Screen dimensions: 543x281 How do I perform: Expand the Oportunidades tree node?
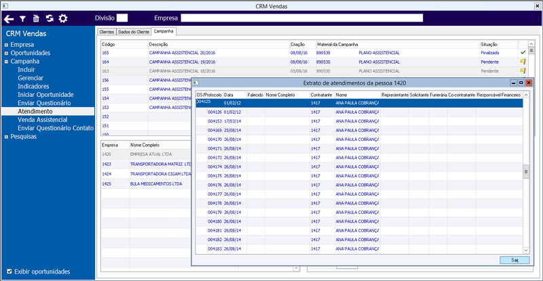click(x=6, y=53)
